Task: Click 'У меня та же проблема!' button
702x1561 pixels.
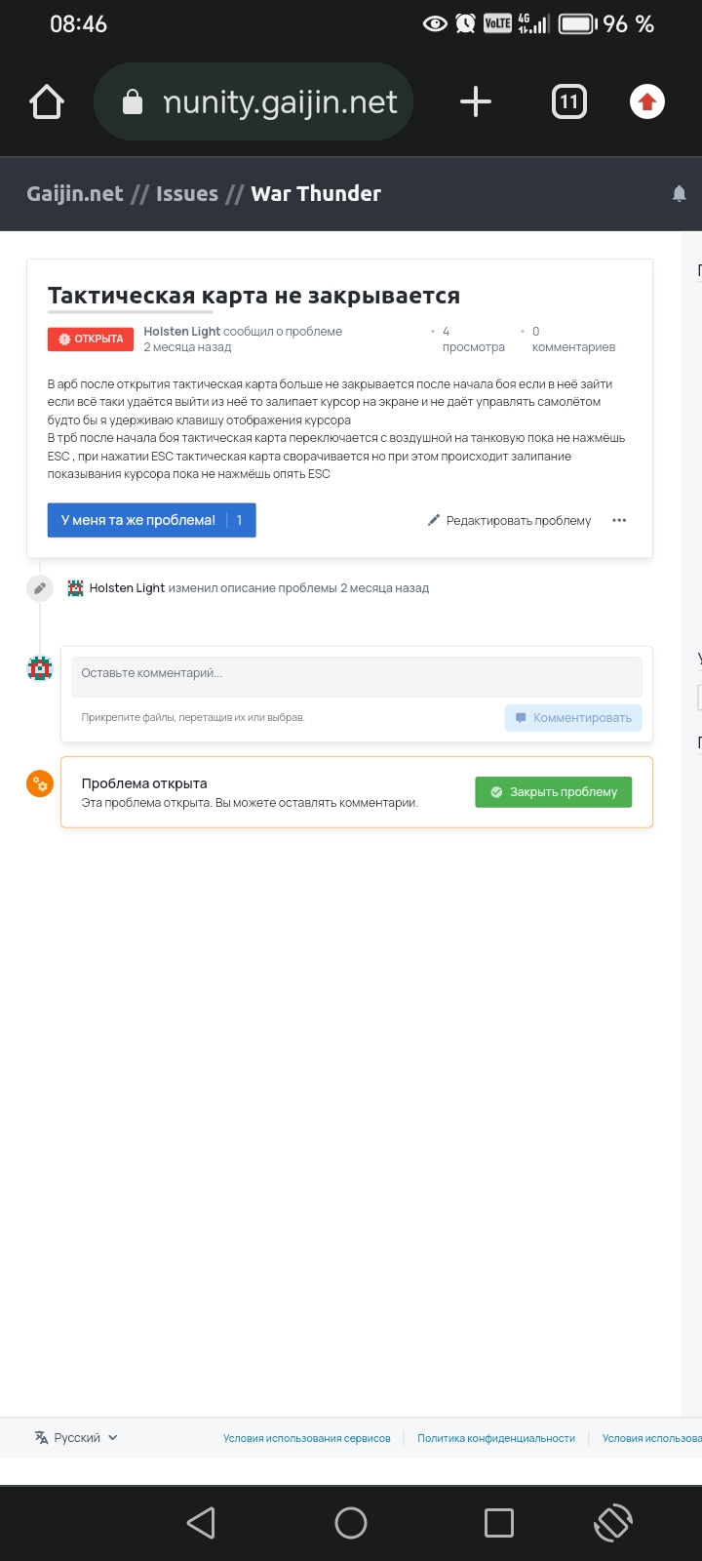Action: pos(151,520)
